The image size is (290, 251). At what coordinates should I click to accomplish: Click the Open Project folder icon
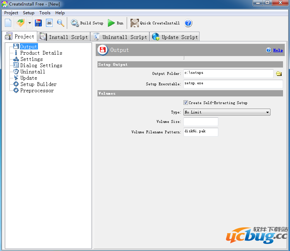coord(21,23)
